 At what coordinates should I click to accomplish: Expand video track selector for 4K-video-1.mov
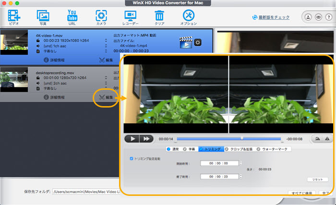click(x=106, y=40)
